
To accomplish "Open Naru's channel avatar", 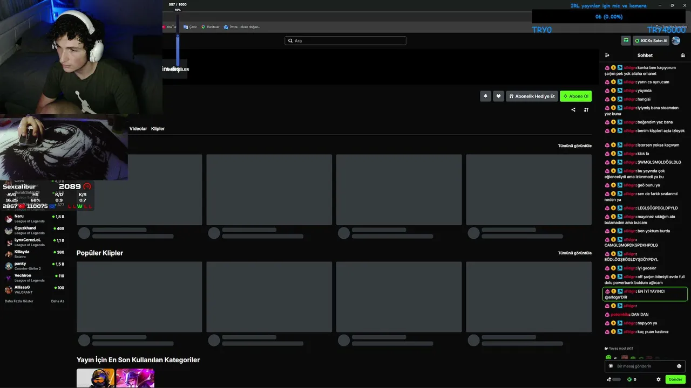I will tap(9, 219).
